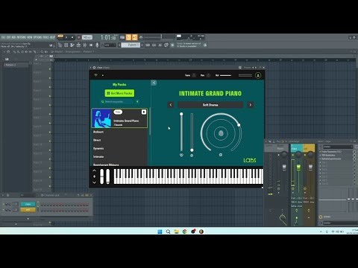Screen dimensions: 358x268
Task: Click the transport stop button
Action: click(x=72, y=37)
